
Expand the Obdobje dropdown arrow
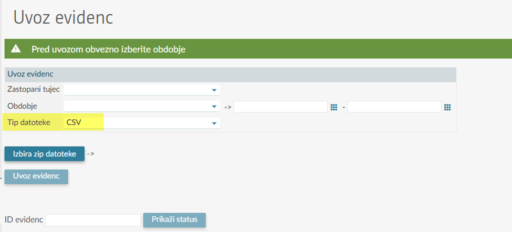pos(214,107)
